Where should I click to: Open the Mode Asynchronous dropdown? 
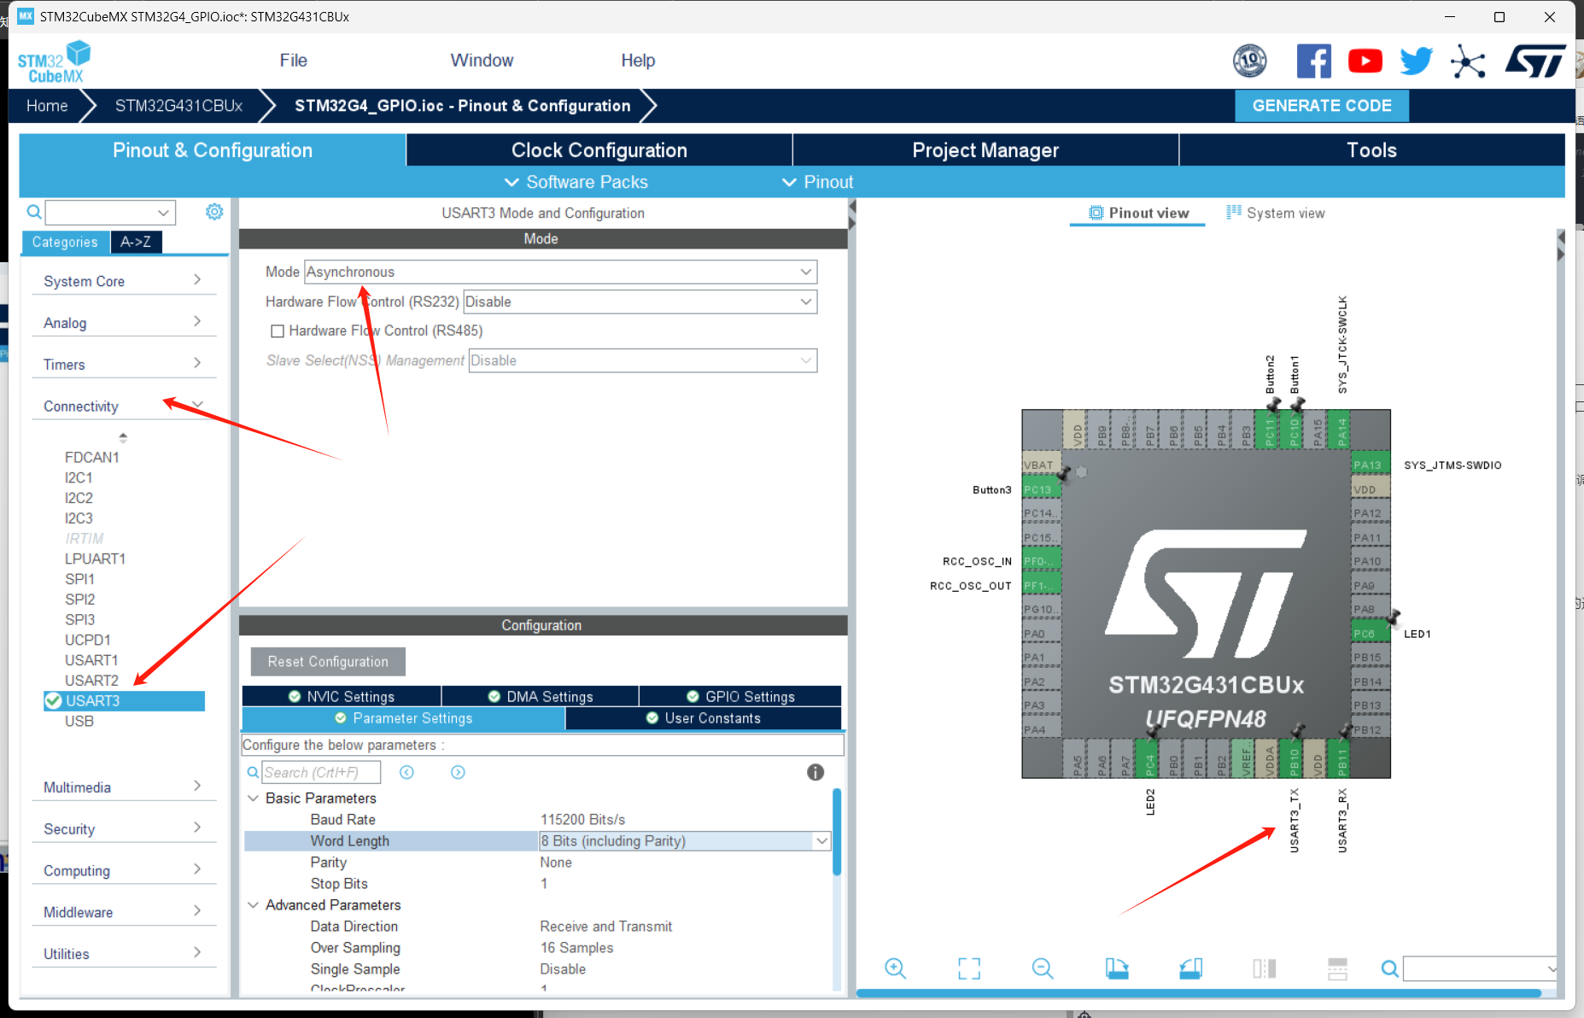[560, 272]
